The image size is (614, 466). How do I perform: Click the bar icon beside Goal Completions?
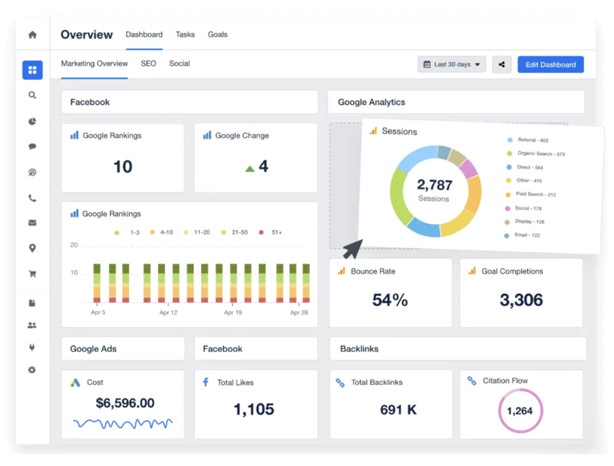click(473, 271)
